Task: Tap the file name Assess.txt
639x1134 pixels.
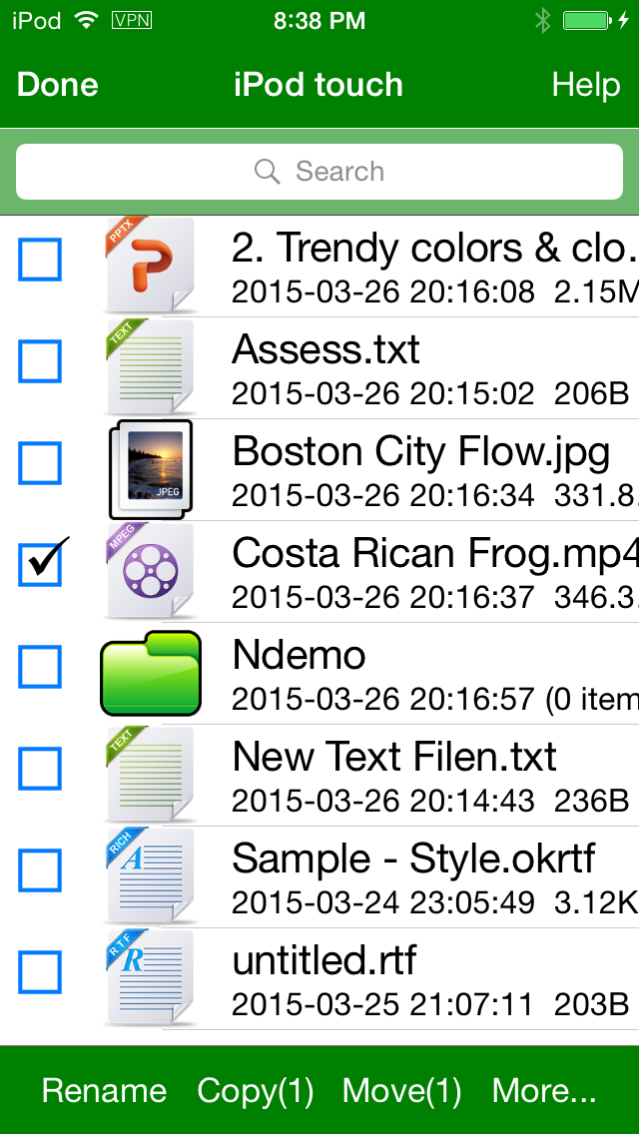Action: [x=325, y=350]
